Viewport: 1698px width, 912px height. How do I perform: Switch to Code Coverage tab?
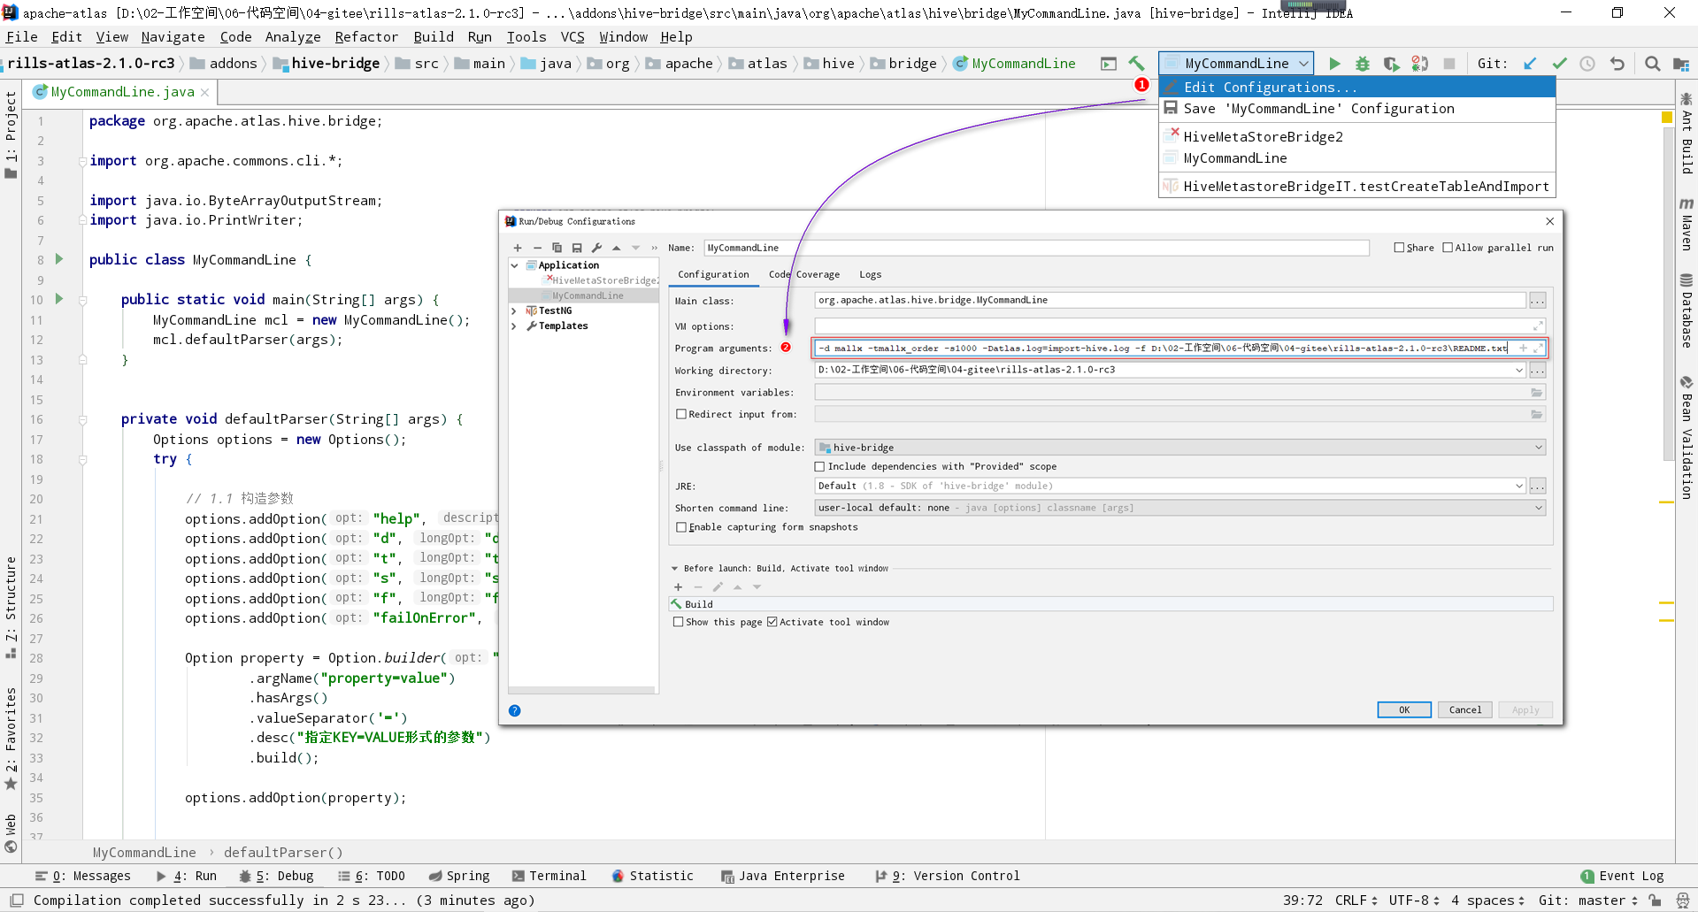coord(804,275)
